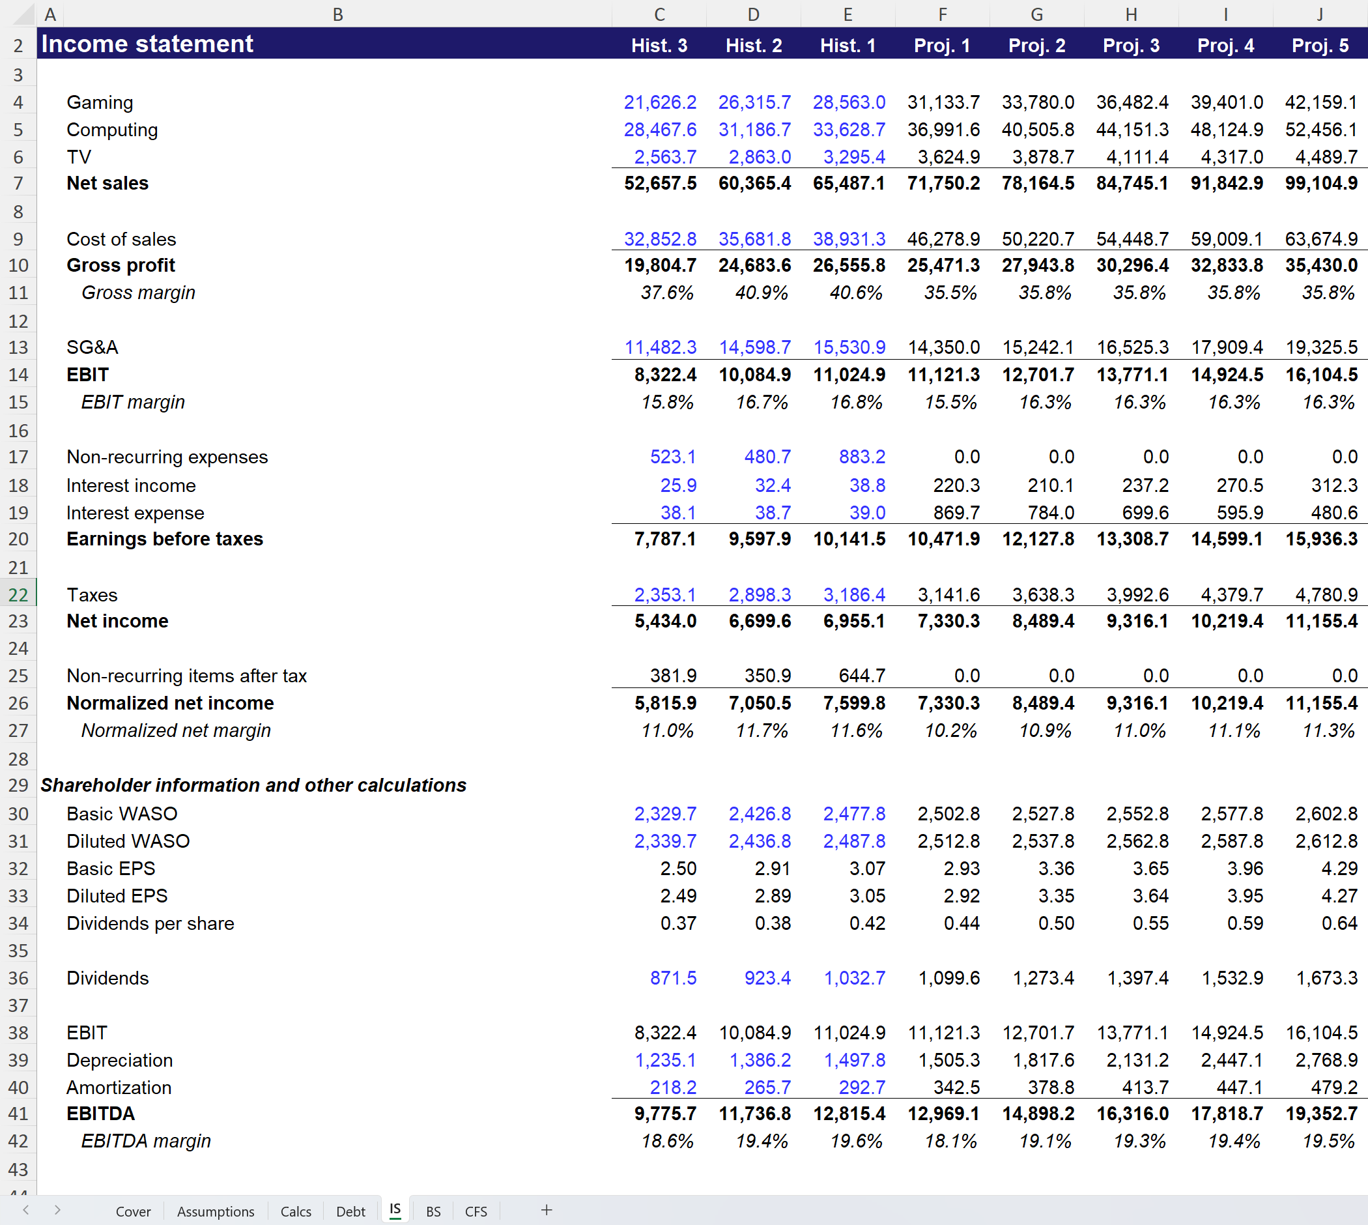Select the row 22 header
This screenshot has height=1225, width=1368.
[x=18, y=595]
